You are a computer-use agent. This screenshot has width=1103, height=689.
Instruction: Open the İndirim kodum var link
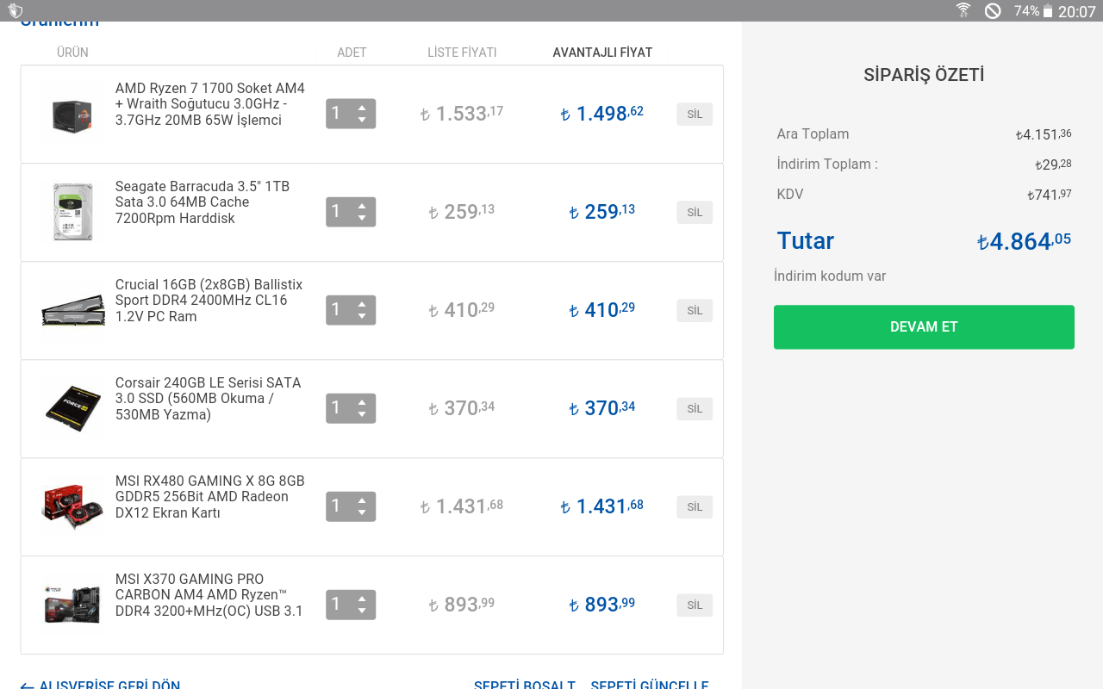coord(830,276)
